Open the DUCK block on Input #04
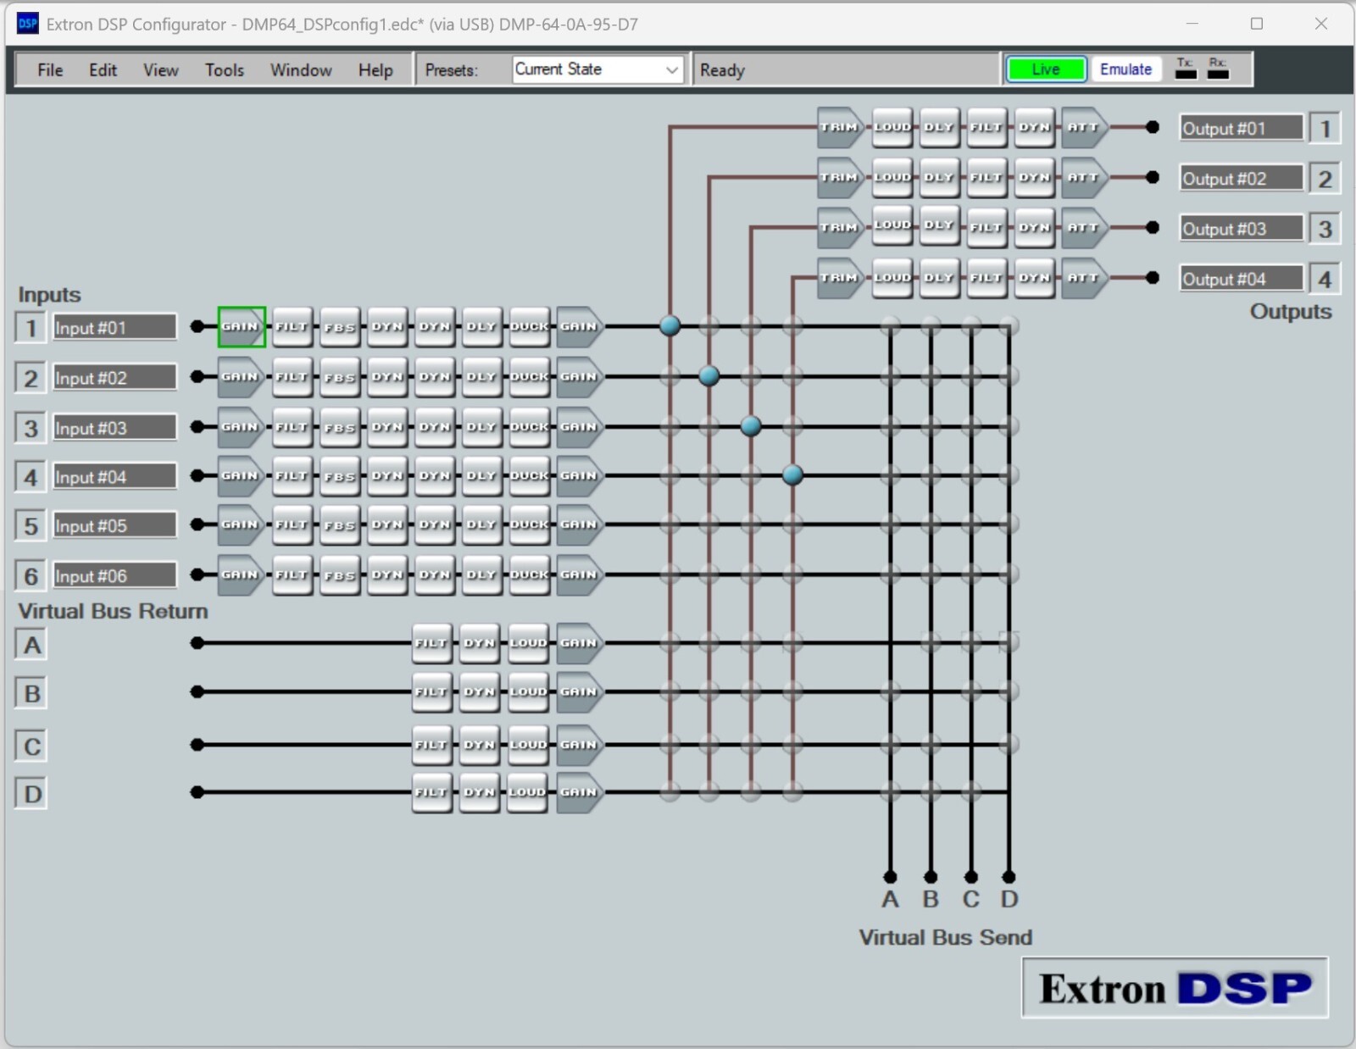This screenshot has height=1049, width=1356. click(529, 475)
